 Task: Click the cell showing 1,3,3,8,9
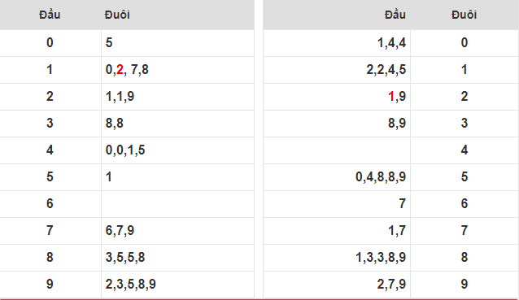point(337,258)
